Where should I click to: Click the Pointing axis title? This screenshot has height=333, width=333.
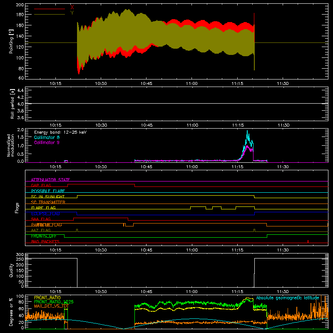point(11,41)
